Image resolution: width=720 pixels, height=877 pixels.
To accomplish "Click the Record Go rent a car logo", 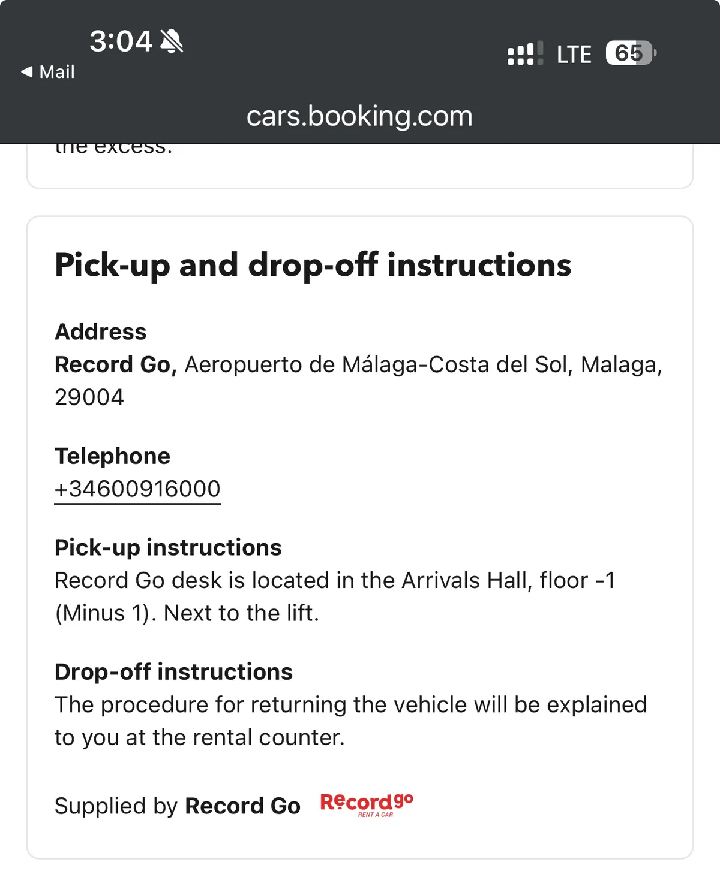I will (367, 805).
